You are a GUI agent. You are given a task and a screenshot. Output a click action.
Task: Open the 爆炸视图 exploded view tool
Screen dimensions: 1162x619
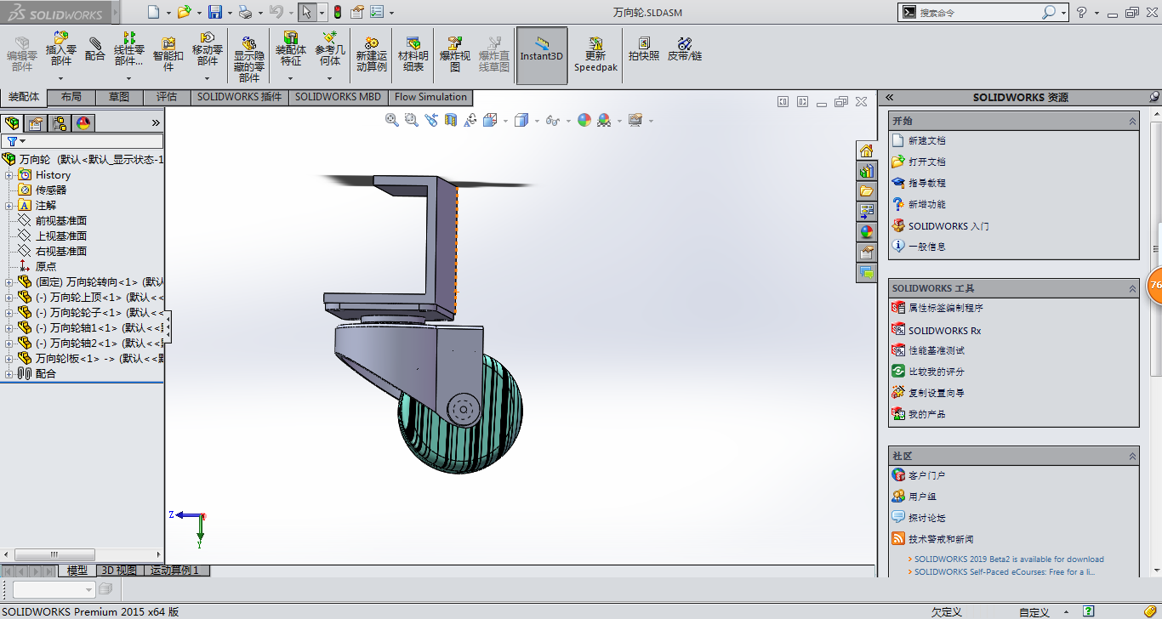[x=455, y=53]
